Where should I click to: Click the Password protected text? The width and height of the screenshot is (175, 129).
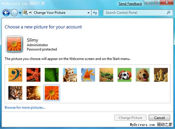click(42, 49)
